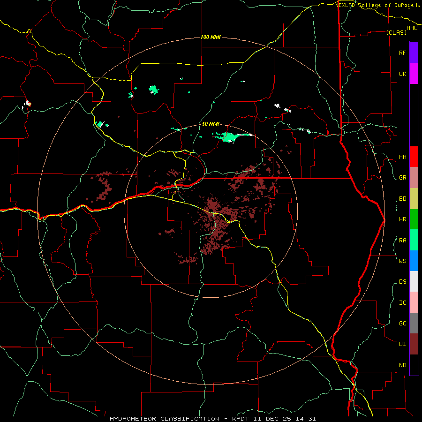This screenshot has height=422, width=422.
Task: Click the GC gray legend swatch
Action: 414,323
